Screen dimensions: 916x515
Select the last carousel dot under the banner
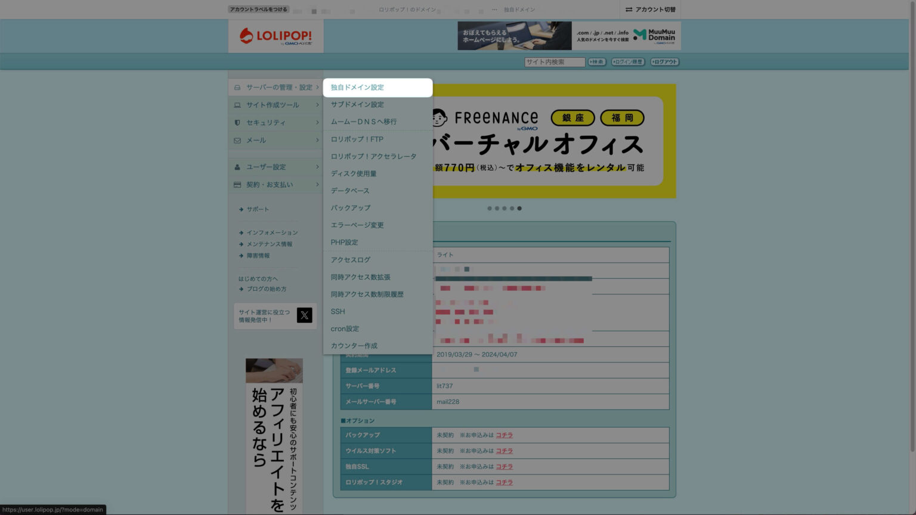pos(519,208)
